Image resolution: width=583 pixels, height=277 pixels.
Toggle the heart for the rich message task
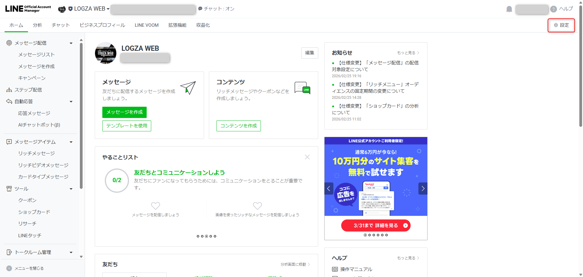(257, 206)
